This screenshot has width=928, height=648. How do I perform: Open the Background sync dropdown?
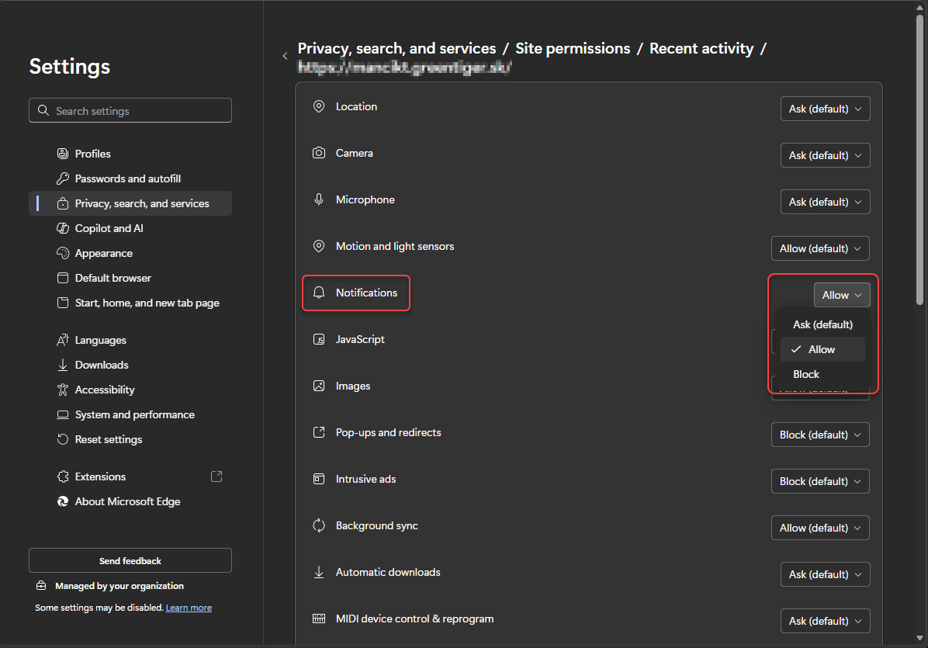pos(820,528)
